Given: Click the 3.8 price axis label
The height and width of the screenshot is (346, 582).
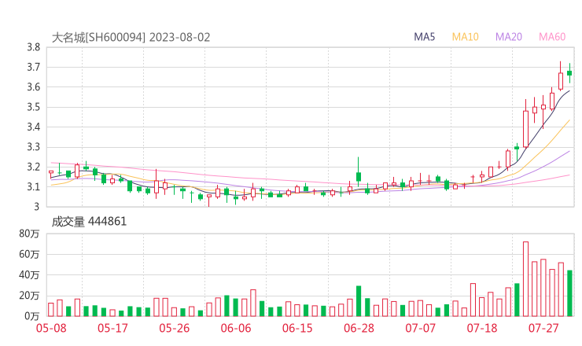Looking at the screenshot, I should [33, 47].
